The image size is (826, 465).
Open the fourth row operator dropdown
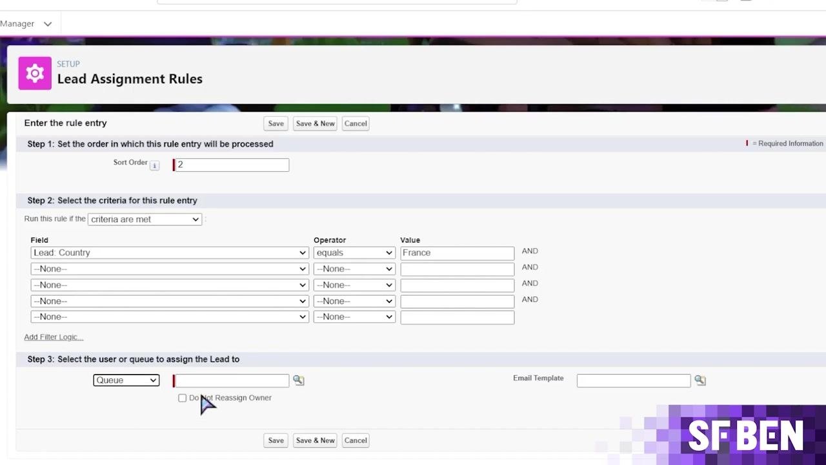click(x=354, y=301)
